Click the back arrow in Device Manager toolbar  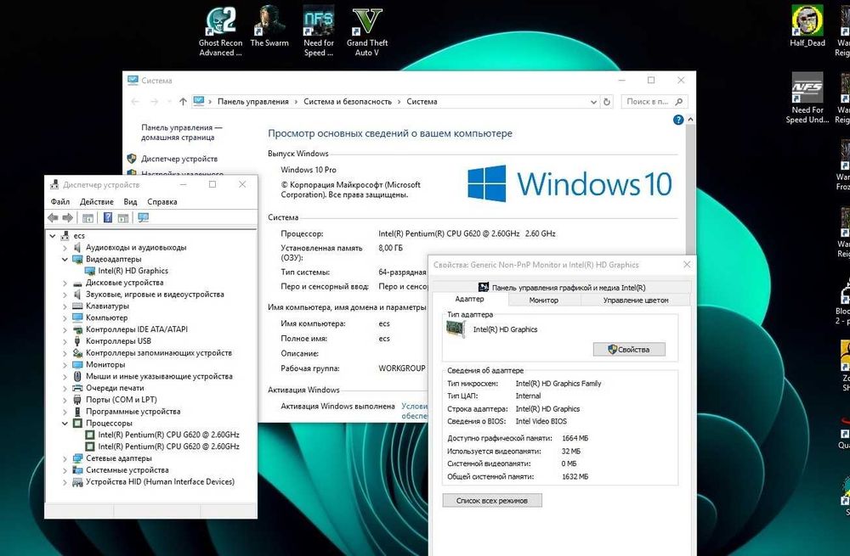click(x=53, y=217)
